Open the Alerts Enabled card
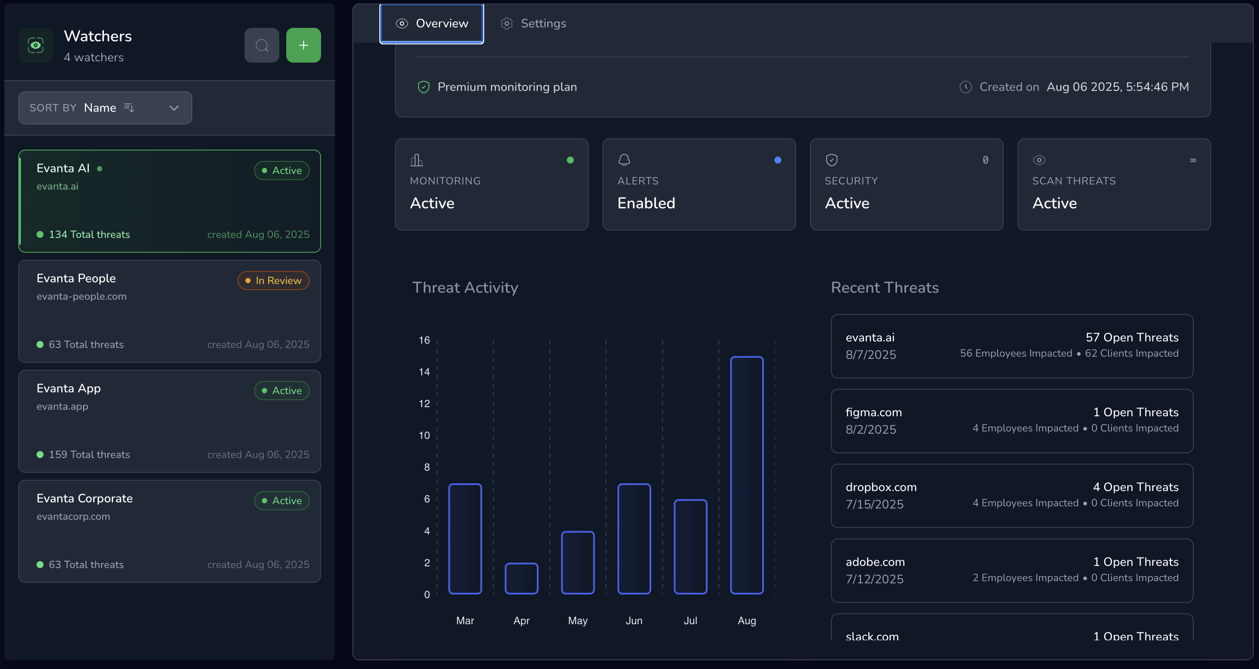The image size is (1259, 669). point(699,184)
